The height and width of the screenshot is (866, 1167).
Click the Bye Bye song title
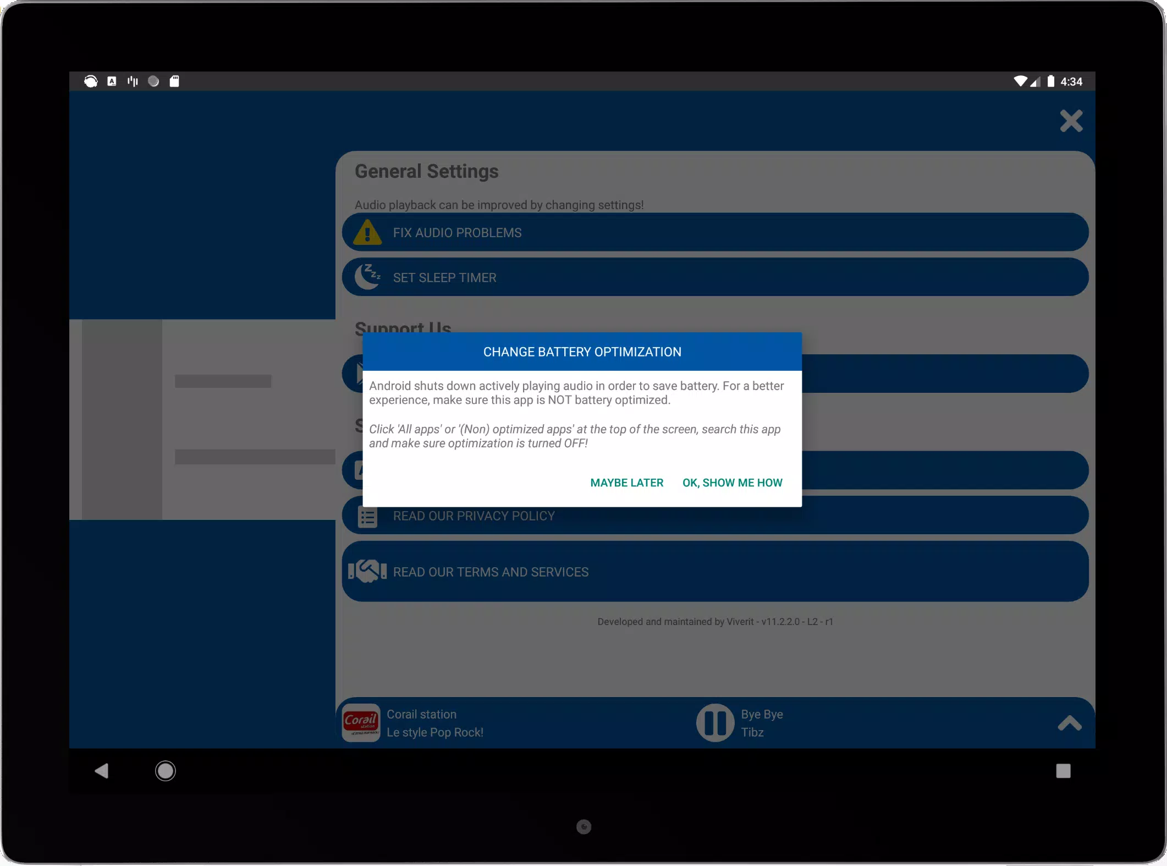click(762, 714)
